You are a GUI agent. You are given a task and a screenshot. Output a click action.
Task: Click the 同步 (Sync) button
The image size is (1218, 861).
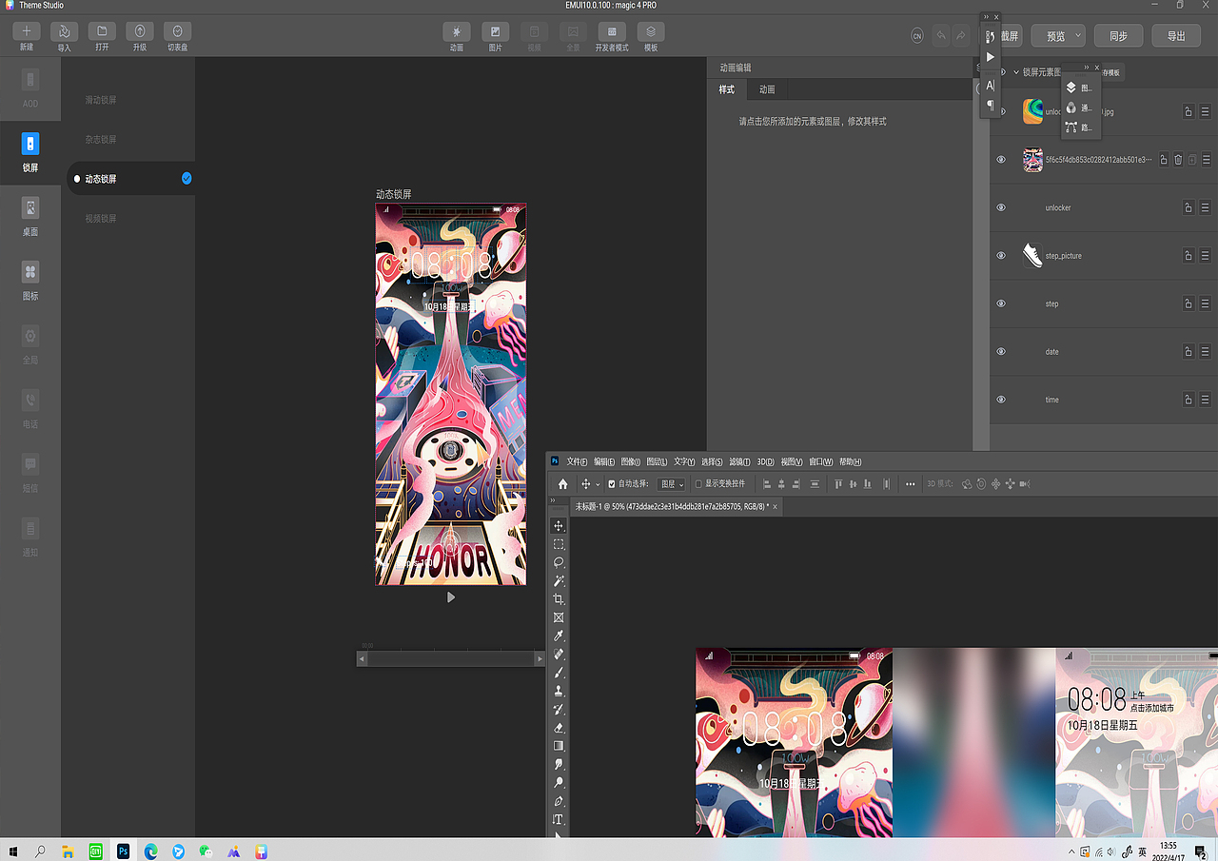tap(1118, 35)
